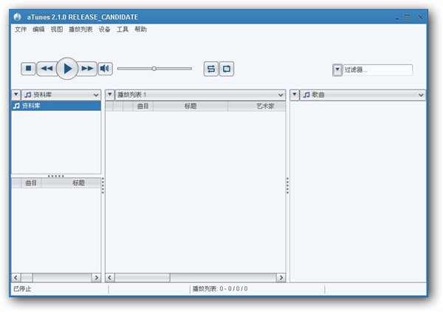Sort playlist by 艺术家 column header

(x=257, y=106)
